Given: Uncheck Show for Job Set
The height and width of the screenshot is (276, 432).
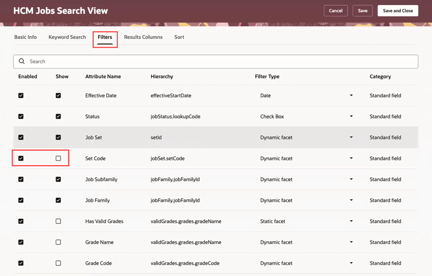Looking at the screenshot, I should (58, 138).
